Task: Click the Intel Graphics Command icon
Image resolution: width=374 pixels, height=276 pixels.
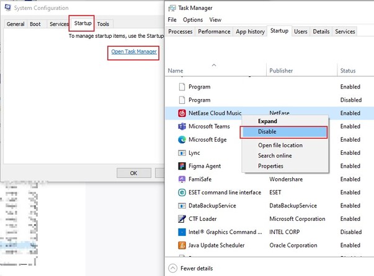Action: pyautogui.click(x=182, y=232)
